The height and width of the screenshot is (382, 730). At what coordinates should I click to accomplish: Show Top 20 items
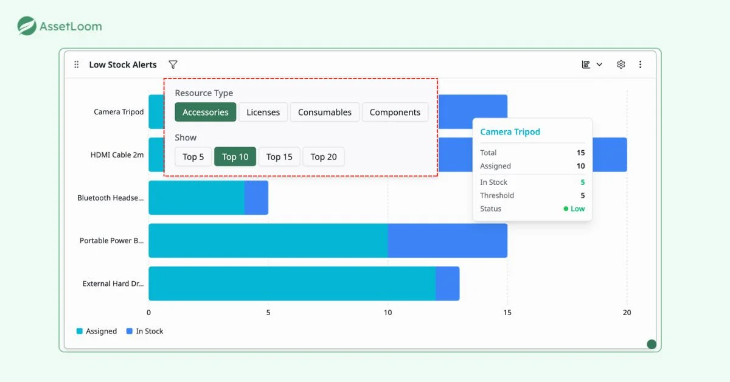[x=324, y=156]
